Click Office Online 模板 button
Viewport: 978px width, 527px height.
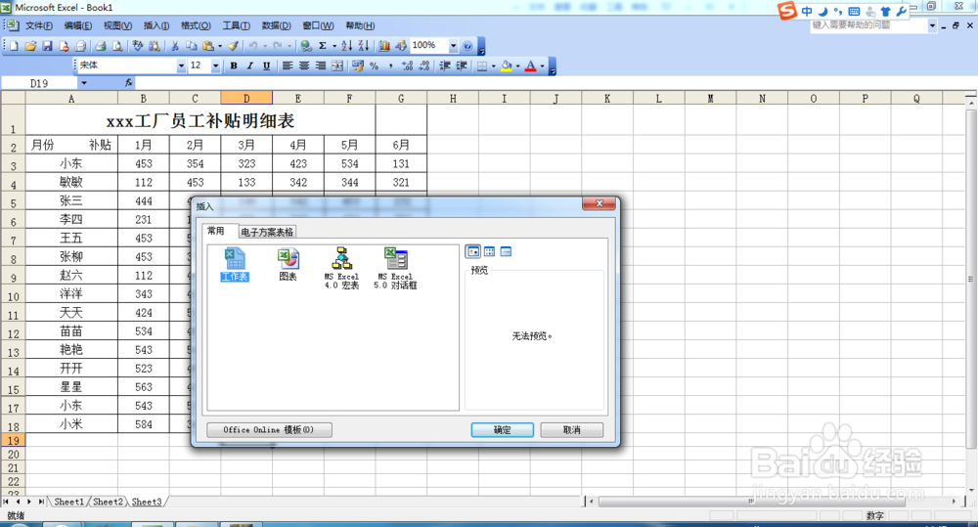click(x=269, y=429)
